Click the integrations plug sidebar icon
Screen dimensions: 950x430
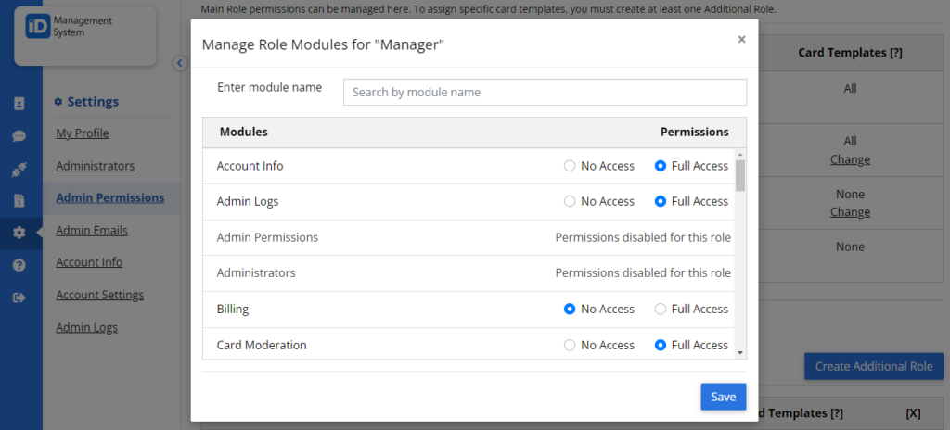click(19, 169)
